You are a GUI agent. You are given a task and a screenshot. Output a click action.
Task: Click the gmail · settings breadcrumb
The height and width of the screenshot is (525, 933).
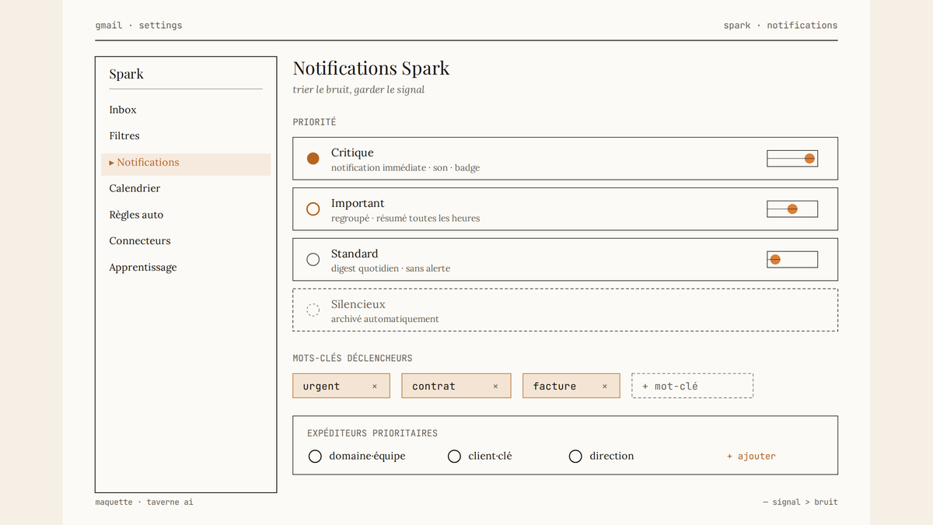pos(138,26)
